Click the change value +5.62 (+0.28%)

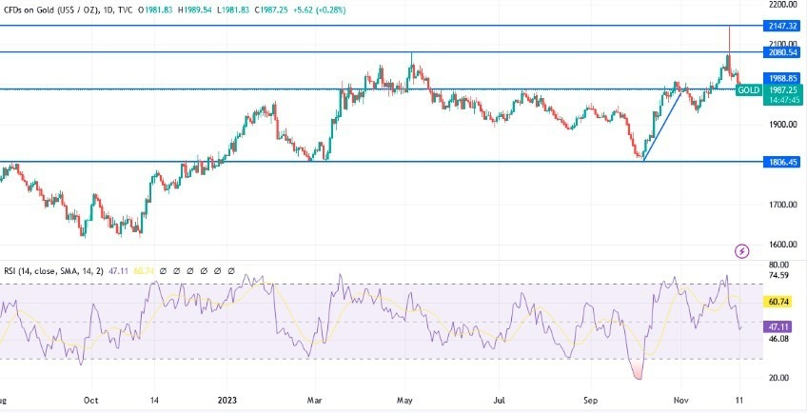pyautogui.click(x=318, y=10)
